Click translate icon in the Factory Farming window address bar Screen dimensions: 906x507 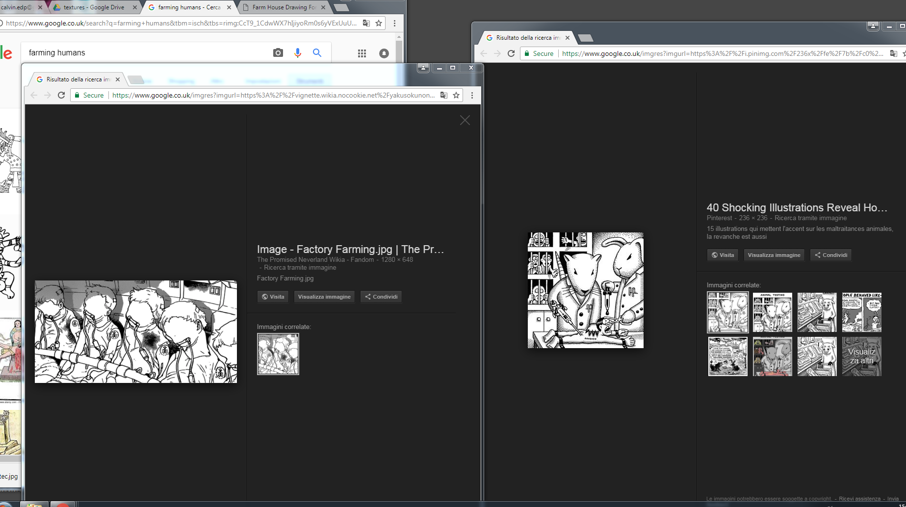tap(443, 95)
